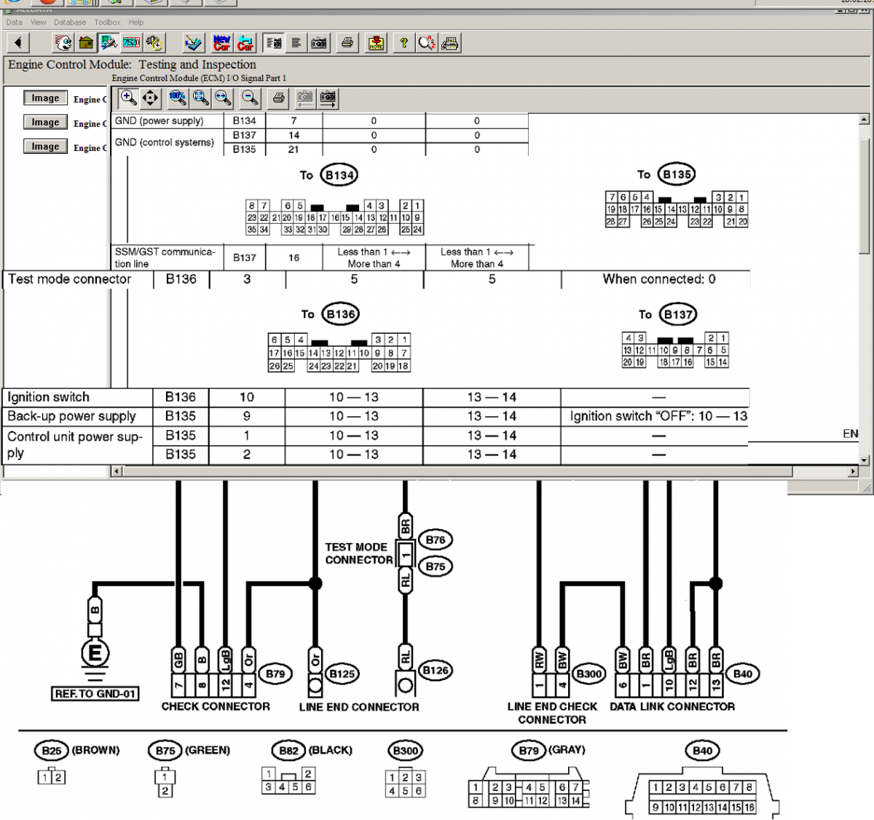Toggle the text with image layout icon
The width and height of the screenshot is (874, 820).
(x=274, y=43)
